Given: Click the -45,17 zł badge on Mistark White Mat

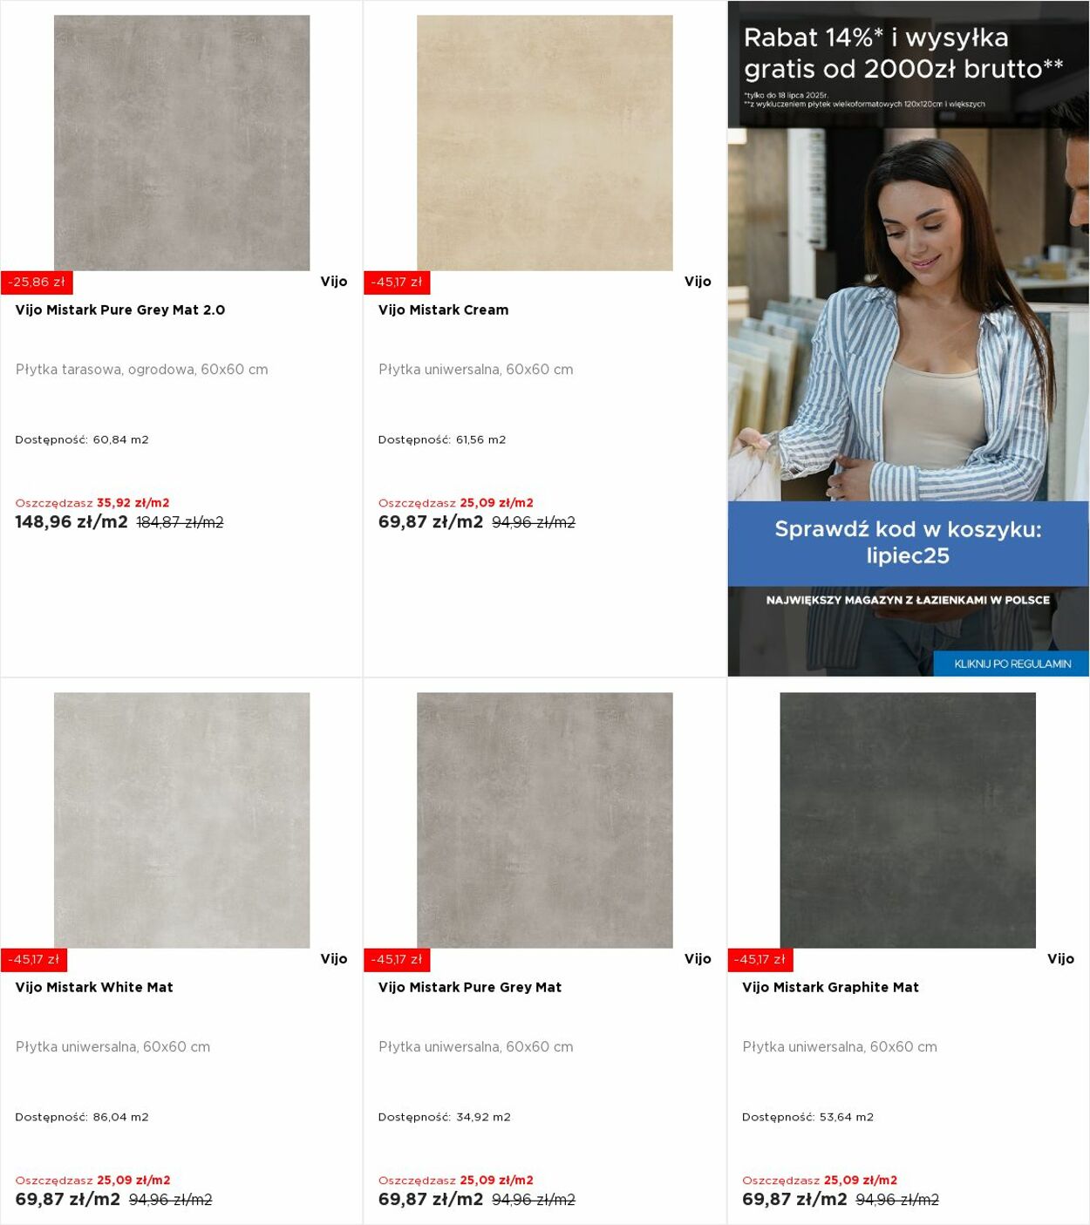Looking at the screenshot, I should [34, 960].
